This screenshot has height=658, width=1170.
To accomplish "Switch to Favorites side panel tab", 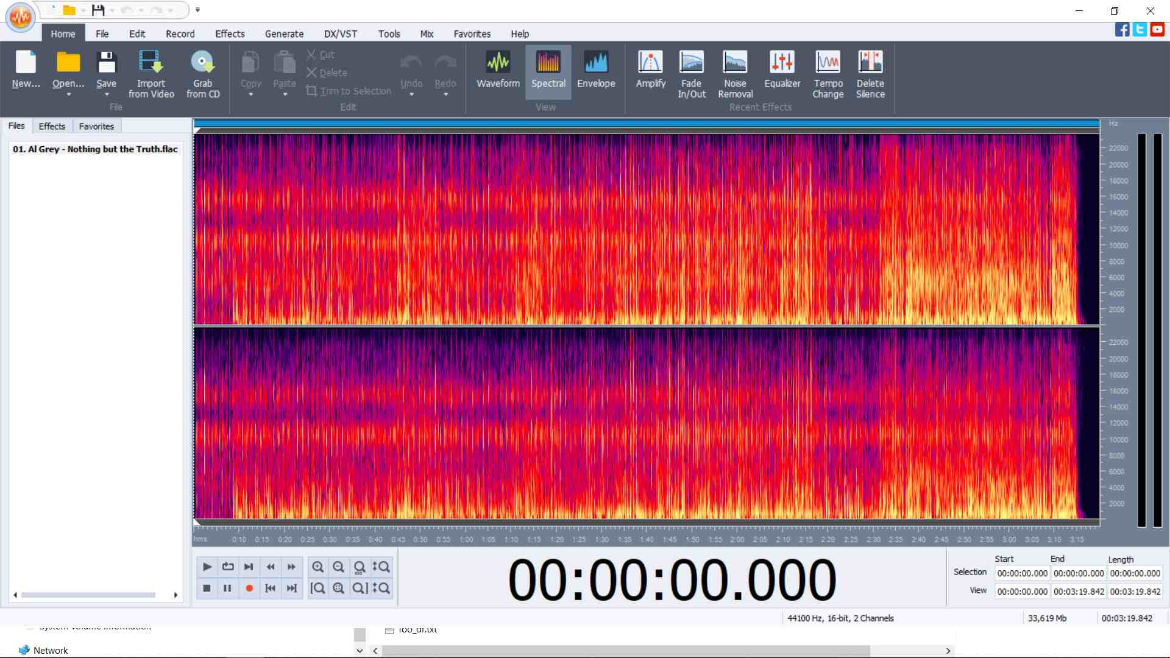I will [x=96, y=126].
